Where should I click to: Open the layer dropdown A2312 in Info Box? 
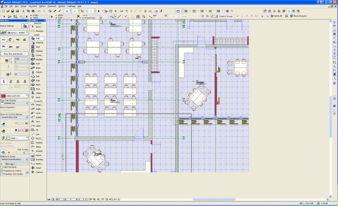click(18, 33)
